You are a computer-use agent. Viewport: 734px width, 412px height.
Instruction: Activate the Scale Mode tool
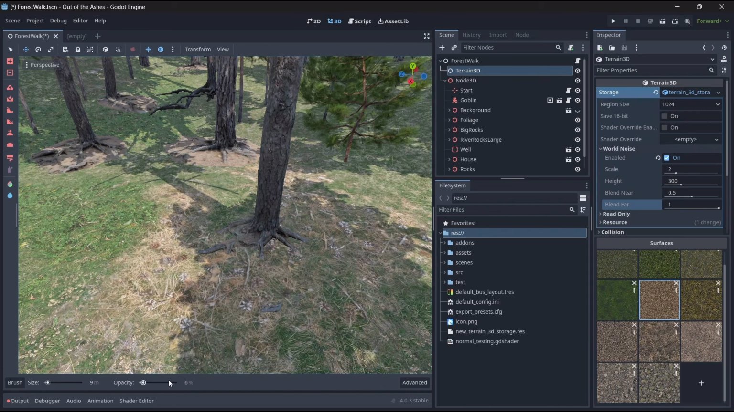point(50,50)
